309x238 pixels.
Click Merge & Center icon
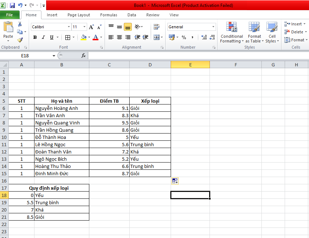[156, 37]
